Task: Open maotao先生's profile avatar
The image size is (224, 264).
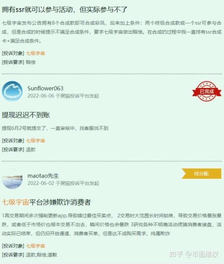Action: 12,179
